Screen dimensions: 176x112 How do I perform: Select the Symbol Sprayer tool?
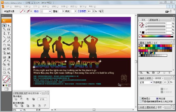pyautogui.click(x=4, y=53)
